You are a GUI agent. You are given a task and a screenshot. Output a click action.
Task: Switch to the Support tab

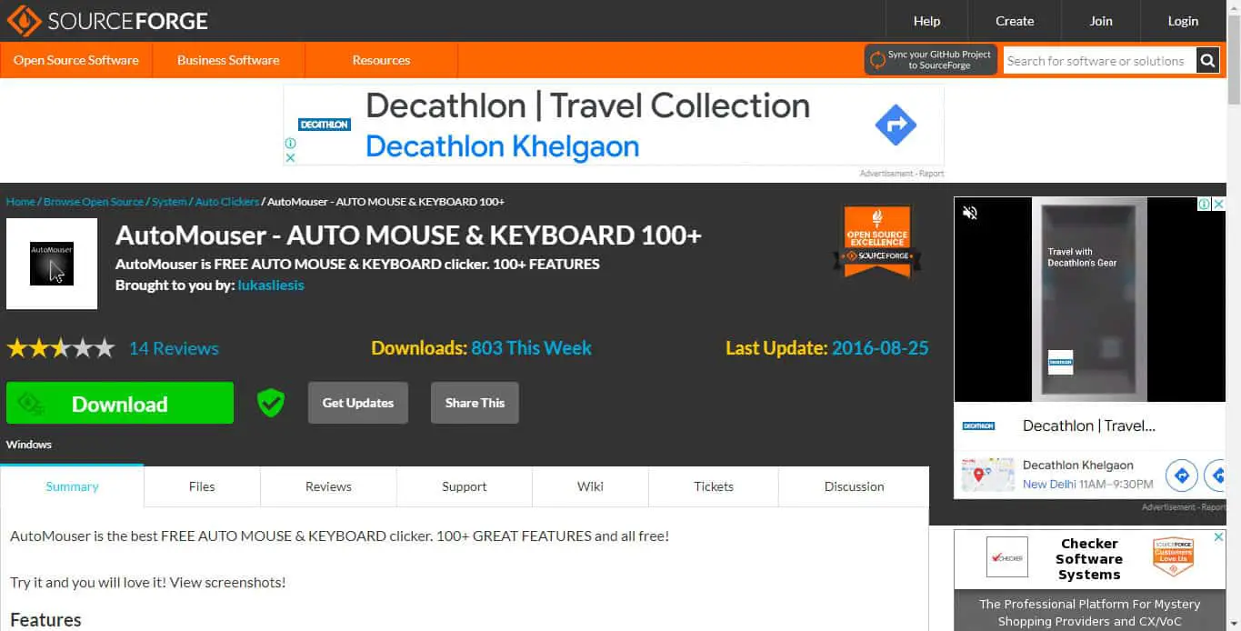coord(465,486)
